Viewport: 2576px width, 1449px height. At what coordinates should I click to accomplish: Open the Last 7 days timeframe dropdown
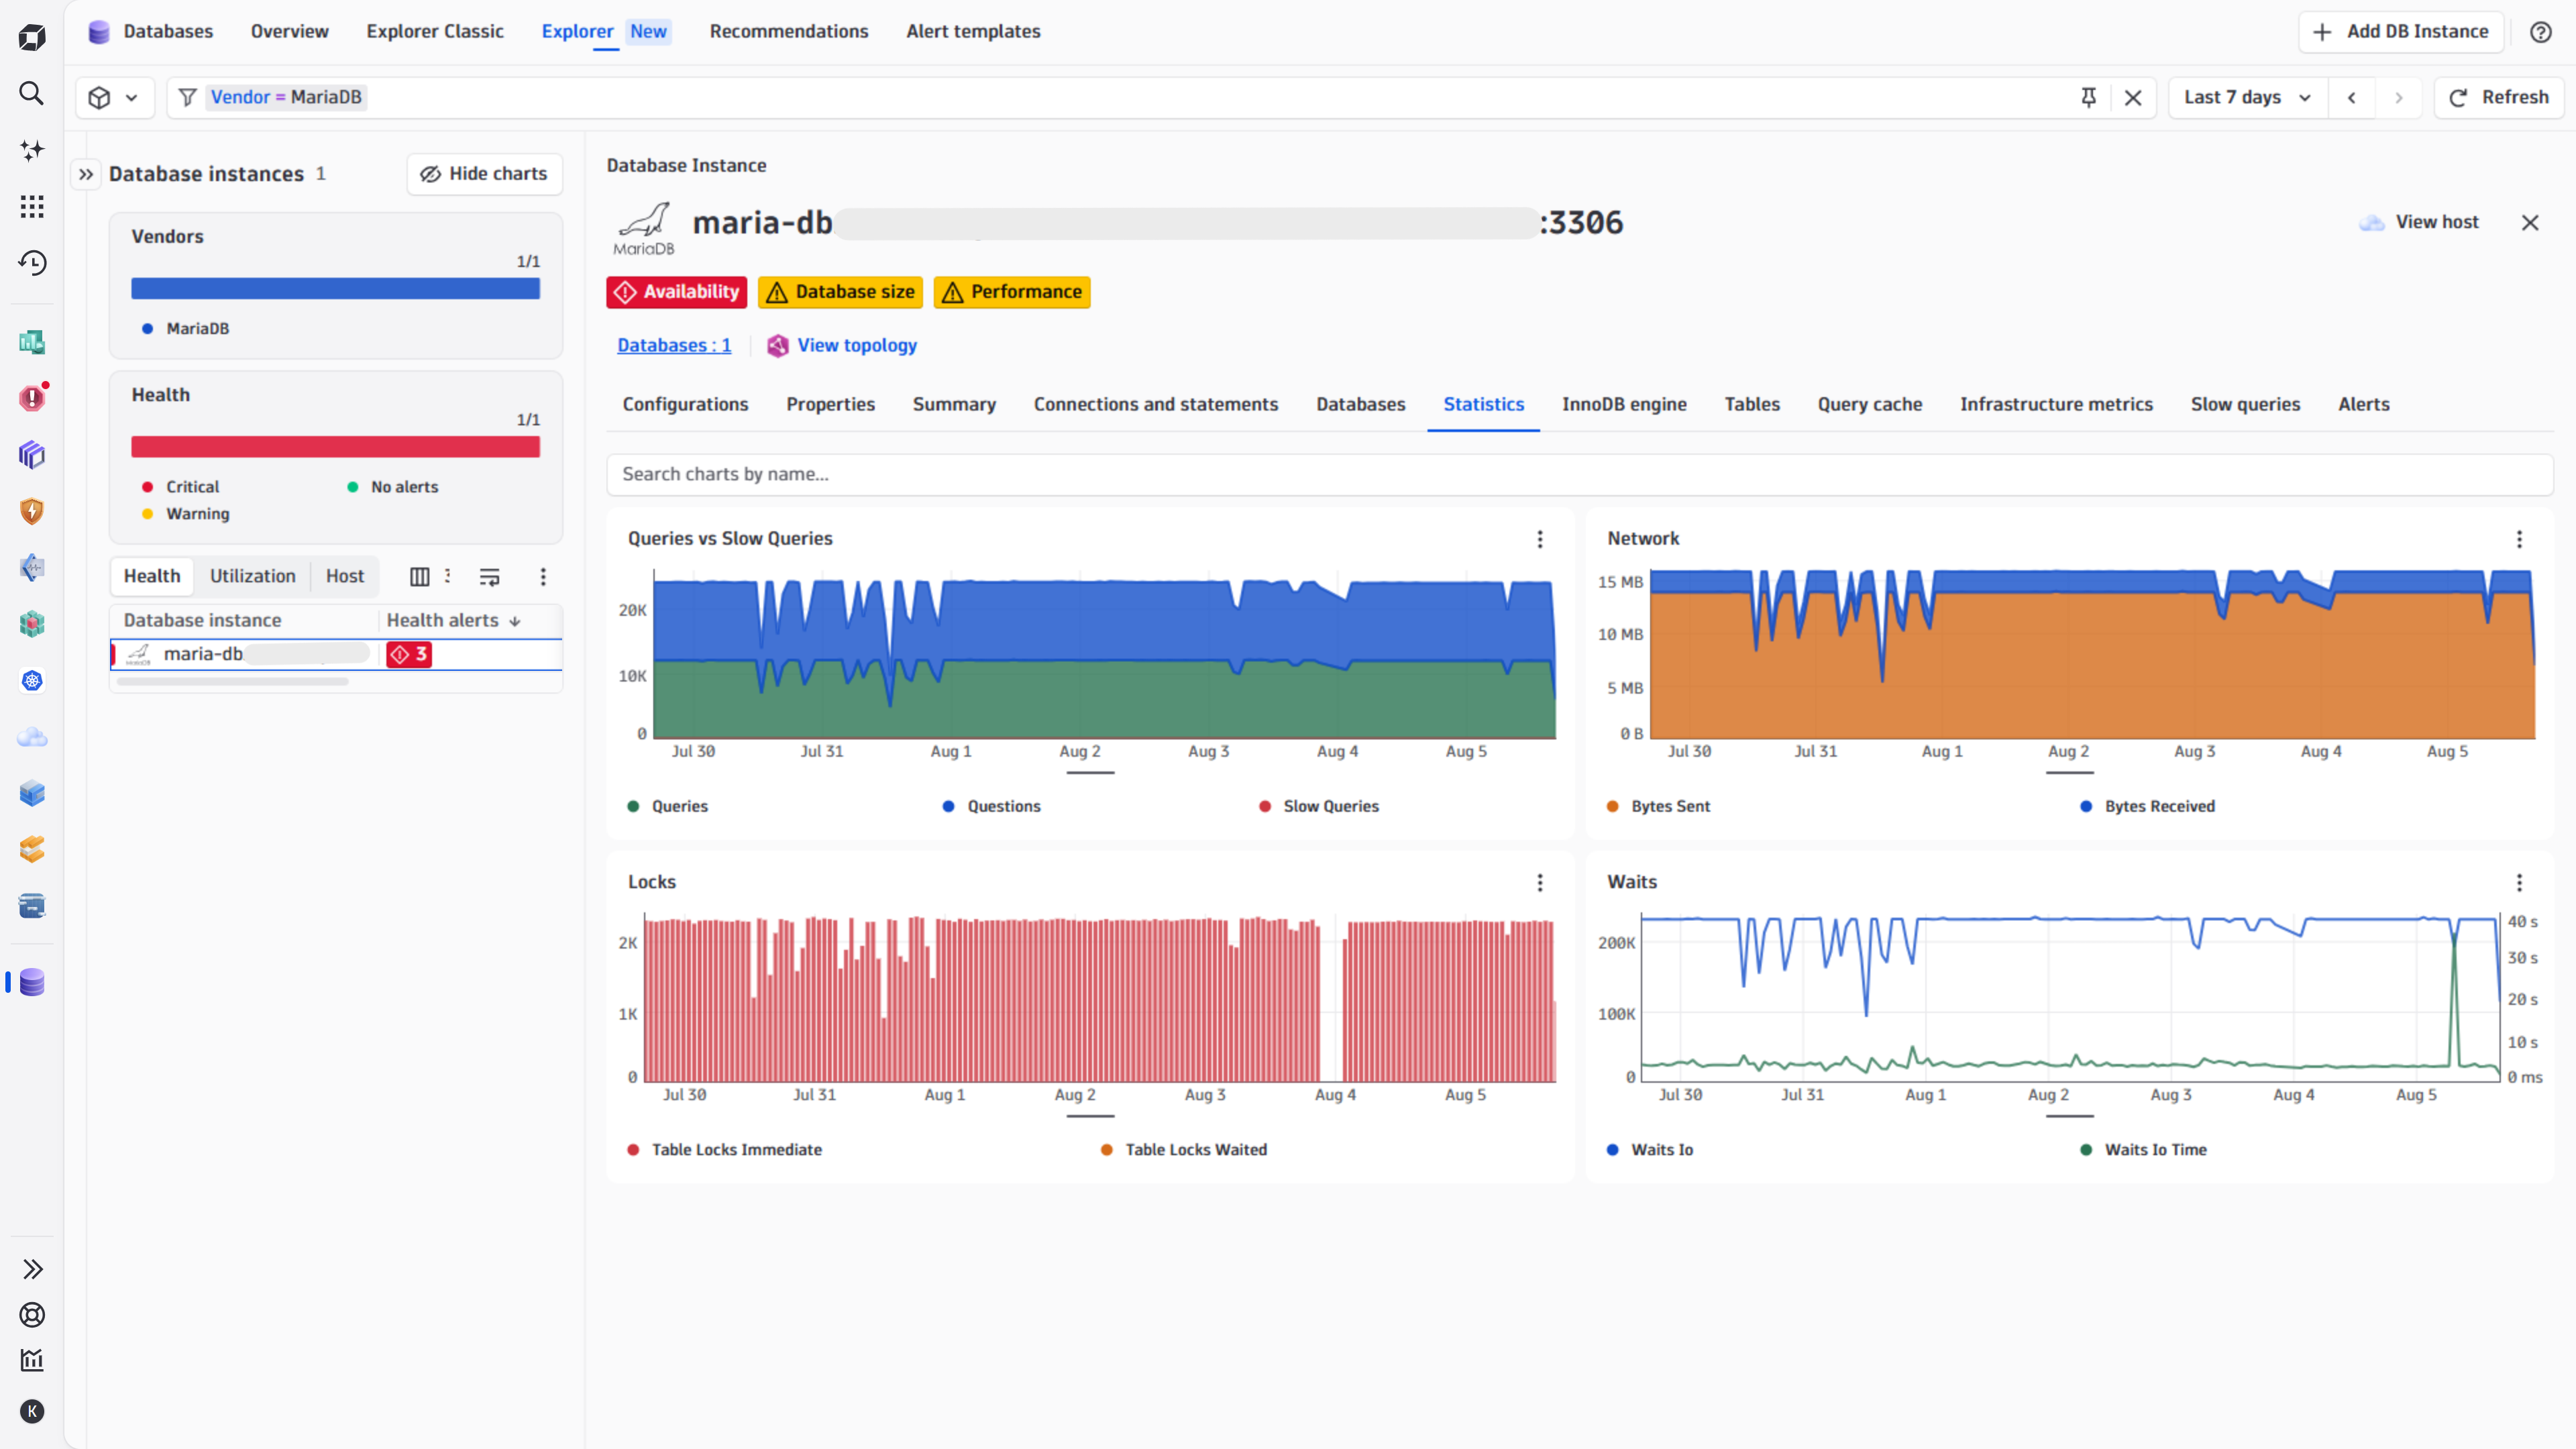(x=2247, y=97)
